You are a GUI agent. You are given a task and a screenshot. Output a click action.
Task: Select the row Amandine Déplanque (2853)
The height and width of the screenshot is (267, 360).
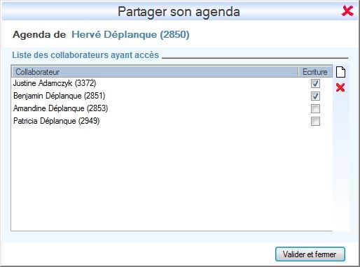click(172, 108)
